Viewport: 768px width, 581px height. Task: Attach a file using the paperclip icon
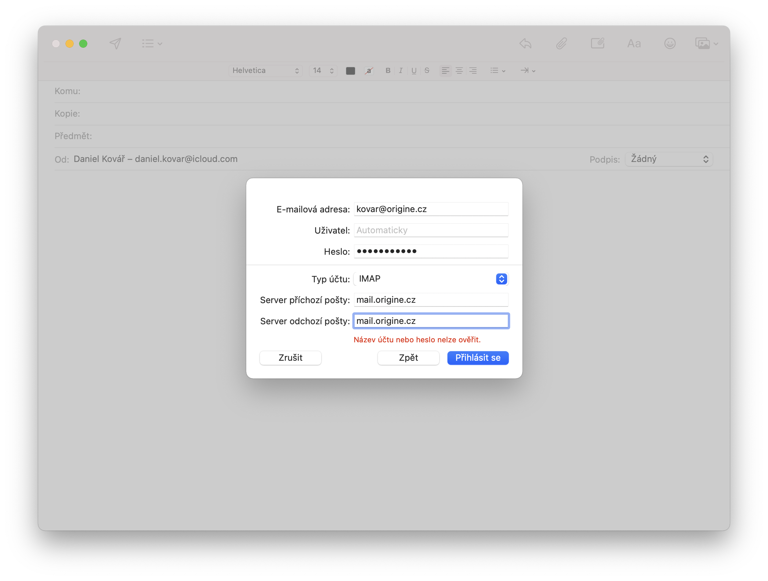point(561,43)
